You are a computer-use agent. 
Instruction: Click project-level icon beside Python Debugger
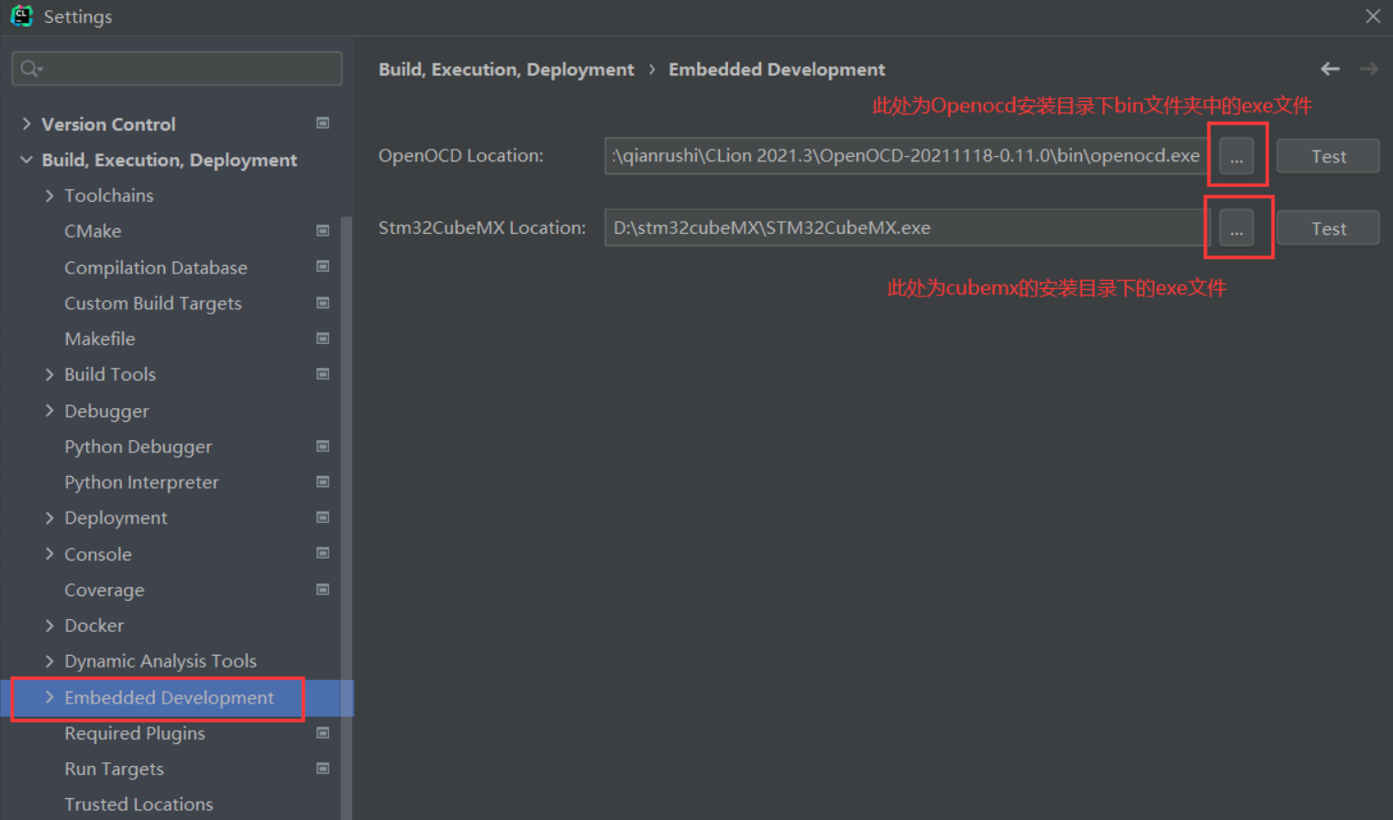pyautogui.click(x=323, y=446)
